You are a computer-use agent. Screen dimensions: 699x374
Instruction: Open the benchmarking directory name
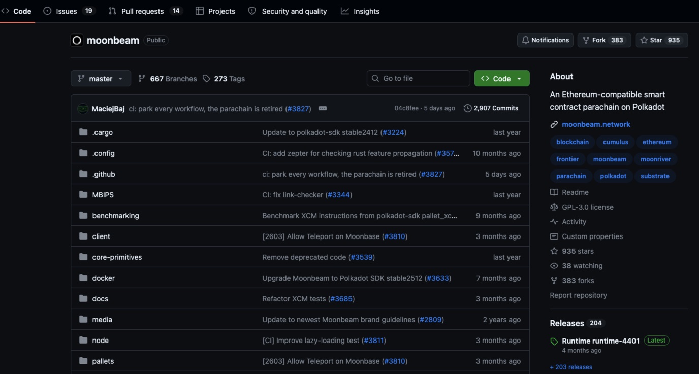tap(115, 216)
